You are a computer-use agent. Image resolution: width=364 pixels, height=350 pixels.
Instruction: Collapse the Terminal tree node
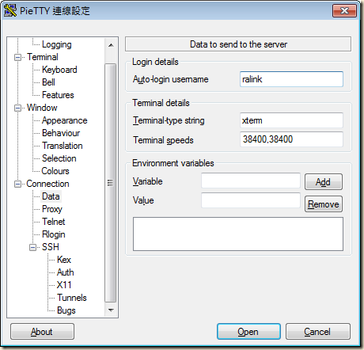pos(17,57)
